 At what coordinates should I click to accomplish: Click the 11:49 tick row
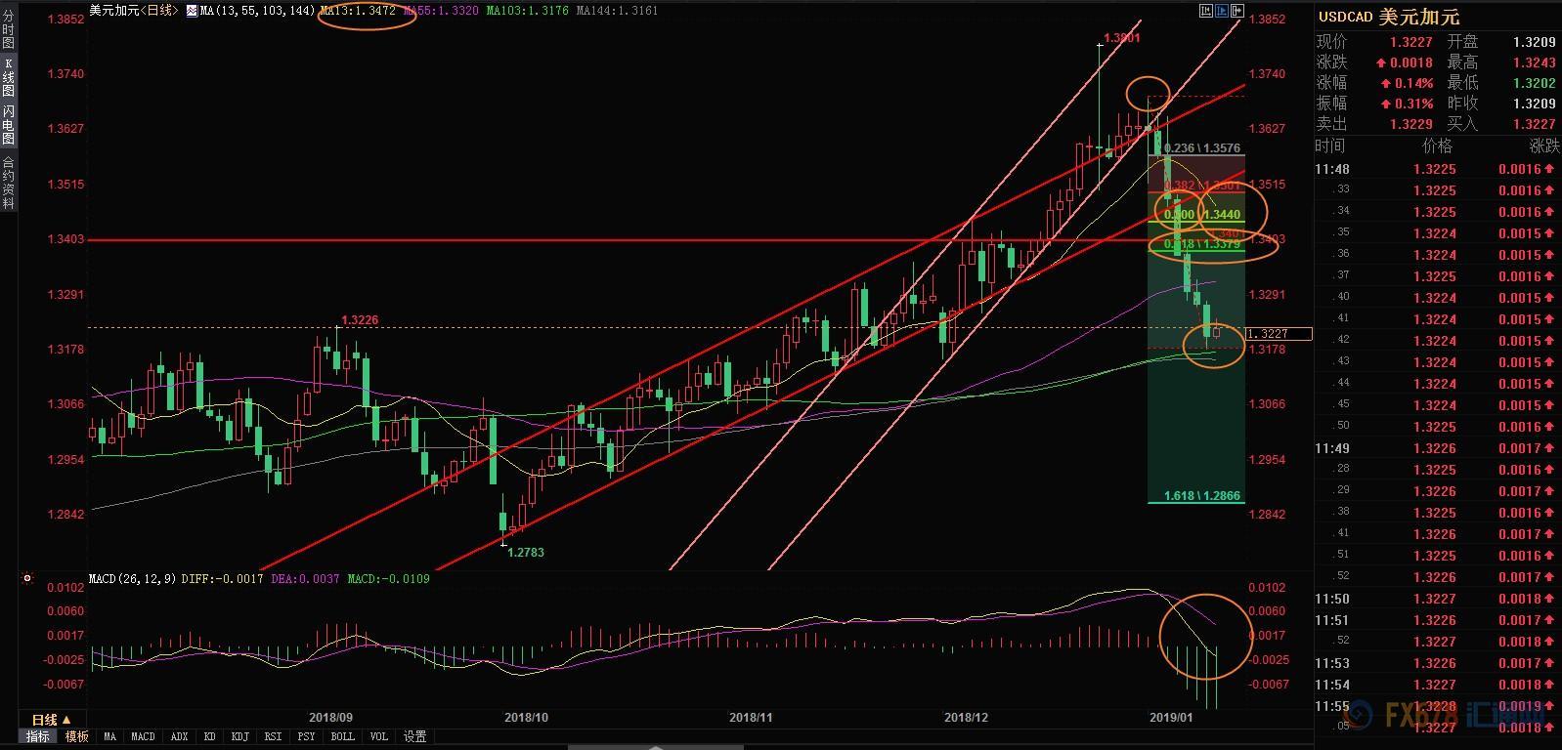pos(1437,448)
